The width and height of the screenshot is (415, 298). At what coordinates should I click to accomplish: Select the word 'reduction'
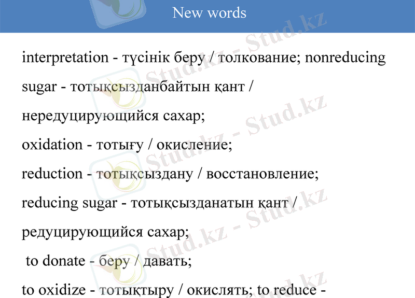[x=52, y=174]
